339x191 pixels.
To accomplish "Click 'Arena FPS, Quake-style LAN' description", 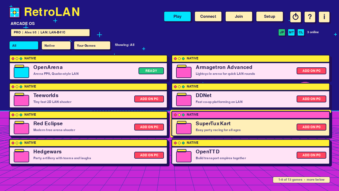I will pos(56,74).
